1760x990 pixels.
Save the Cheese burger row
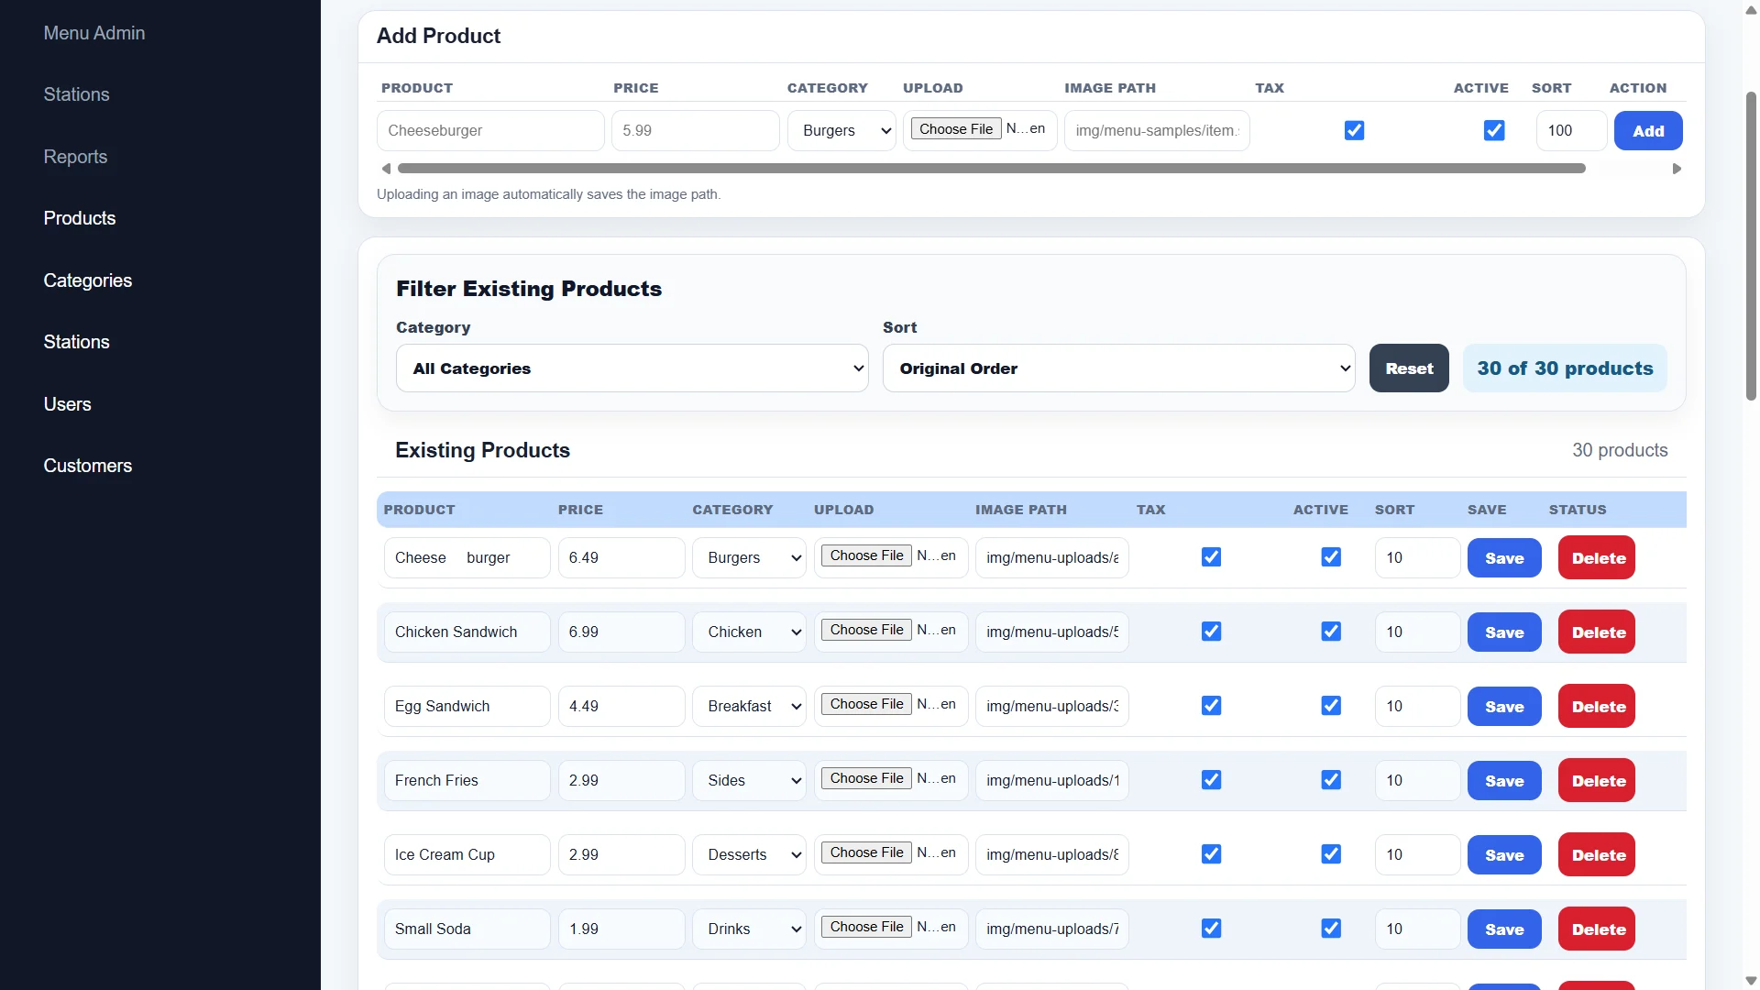coord(1504,558)
